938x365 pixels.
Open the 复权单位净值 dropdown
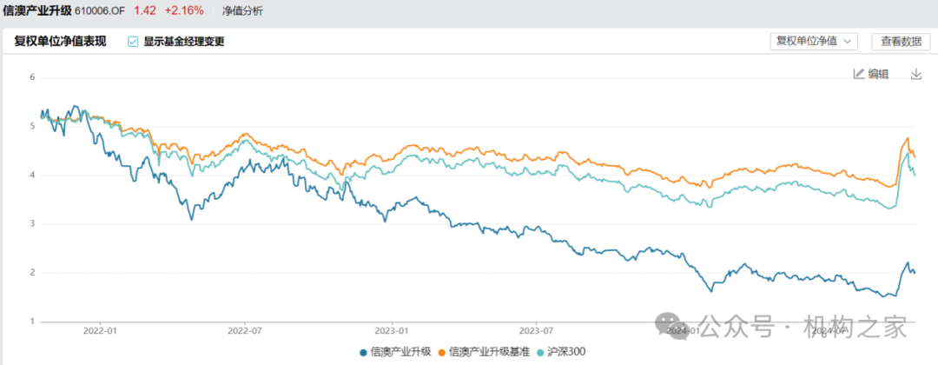(814, 41)
